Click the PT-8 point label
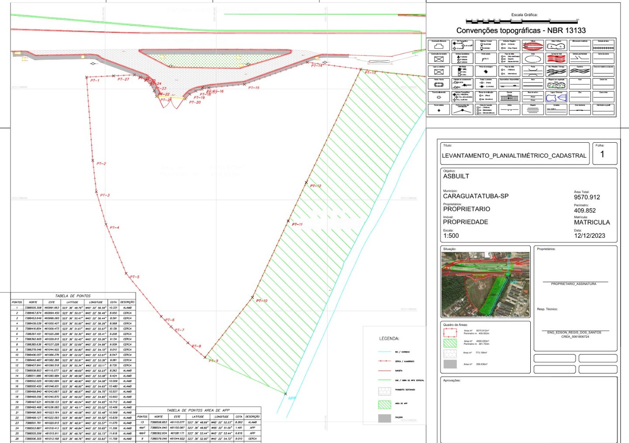Screen dimensions: 629x443 (x=197, y=346)
